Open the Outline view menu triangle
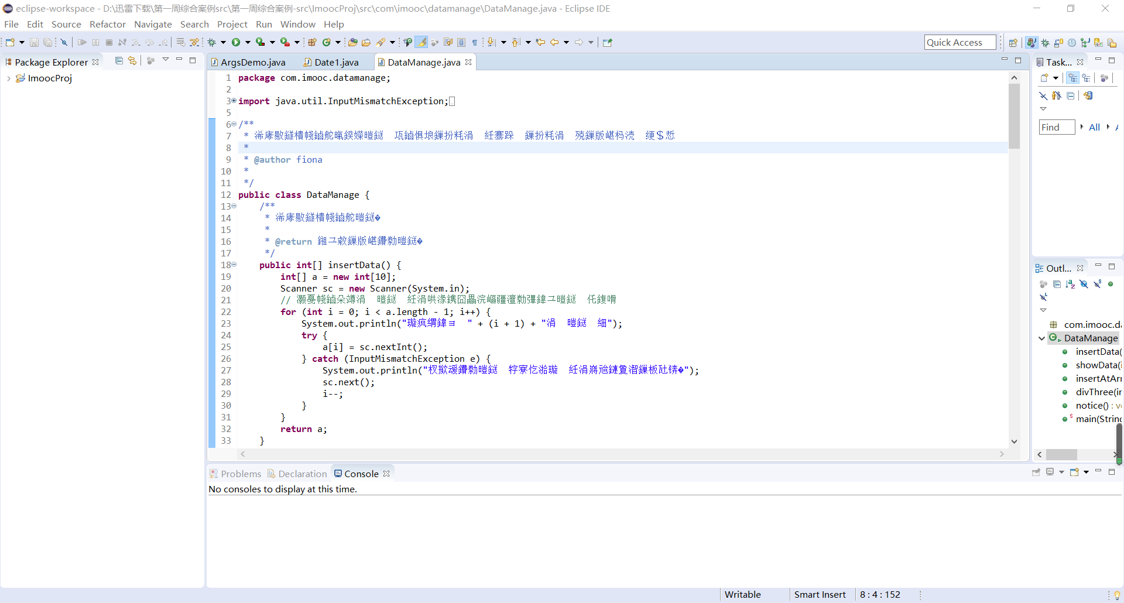Image resolution: width=1124 pixels, height=603 pixels. click(1043, 310)
